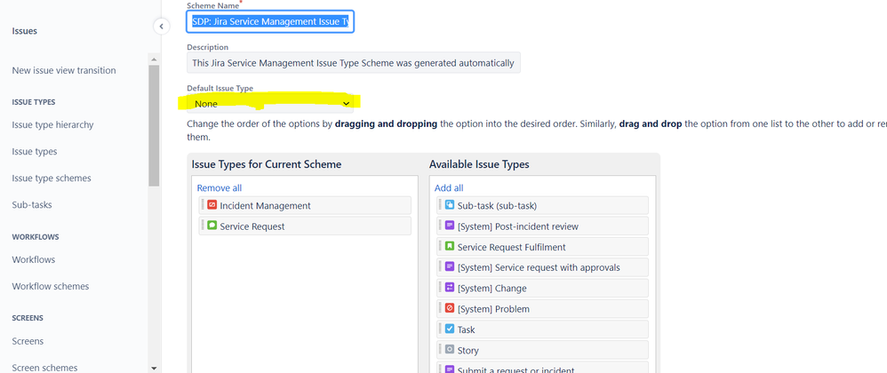
Task: Select [System] Post-incident review row
Action: pyautogui.click(x=542, y=226)
